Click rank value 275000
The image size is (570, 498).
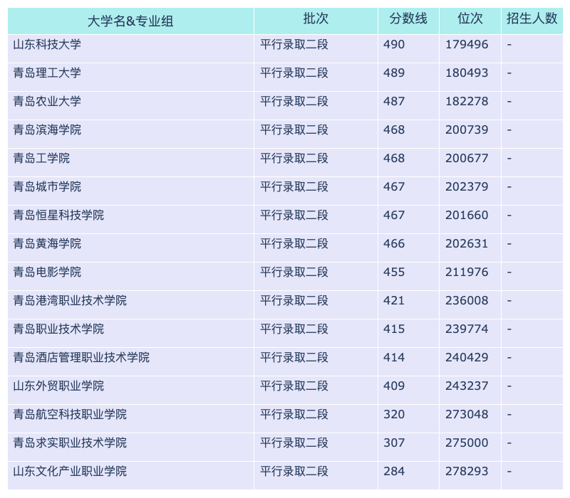coord(467,443)
